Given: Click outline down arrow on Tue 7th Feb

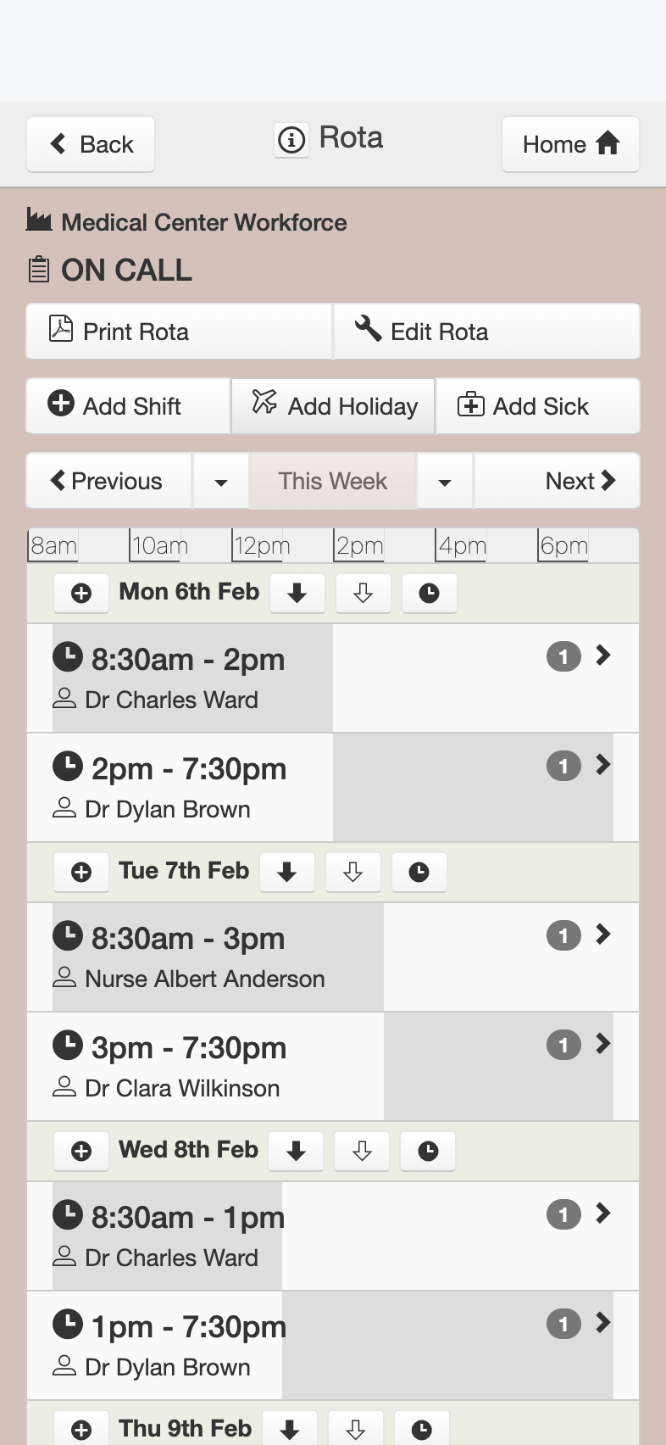Looking at the screenshot, I should [x=352, y=872].
